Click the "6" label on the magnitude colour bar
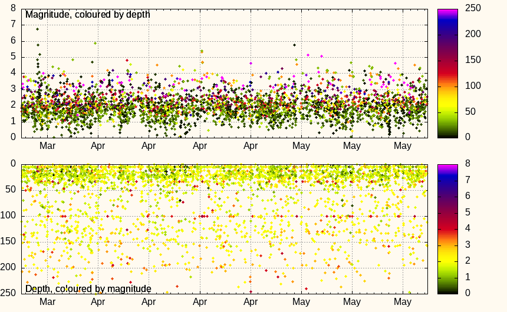 point(468,196)
